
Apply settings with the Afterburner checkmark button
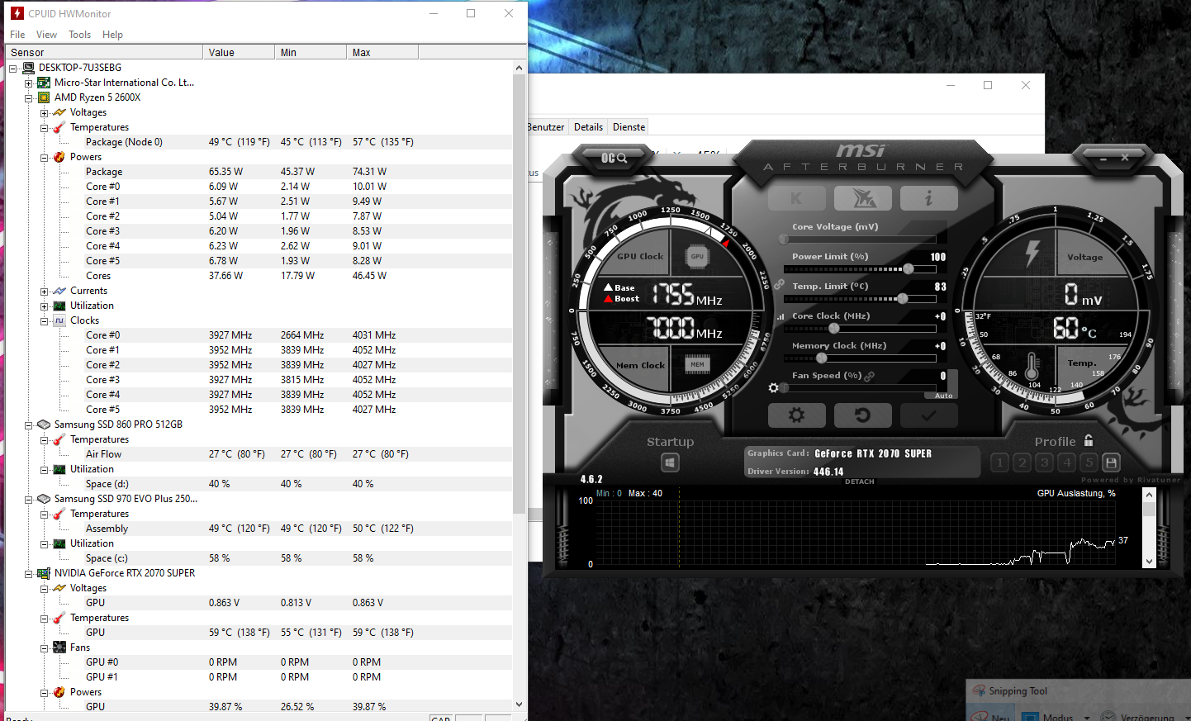(928, 415)
